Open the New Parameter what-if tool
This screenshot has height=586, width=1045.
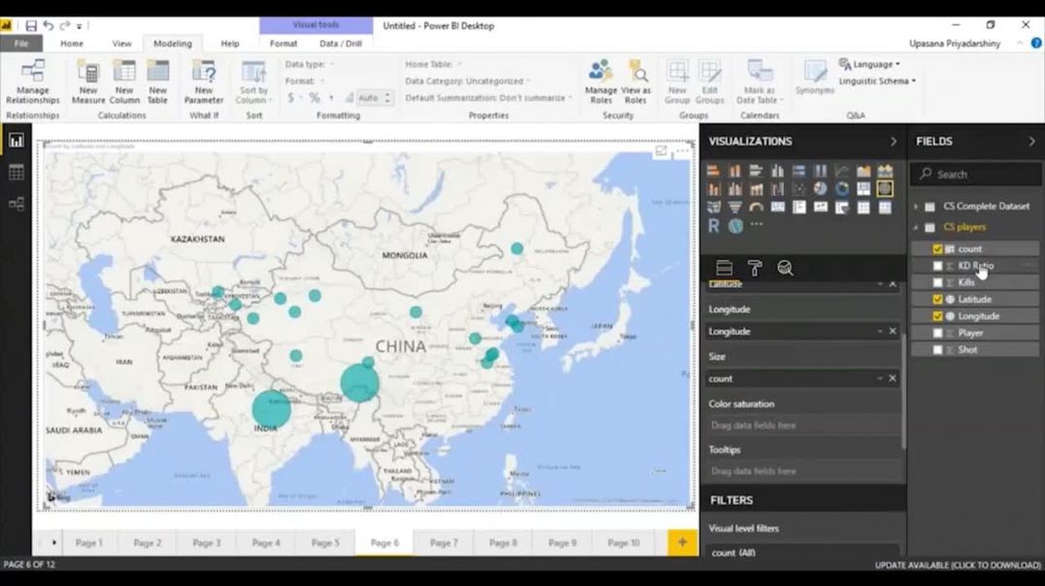203,81
